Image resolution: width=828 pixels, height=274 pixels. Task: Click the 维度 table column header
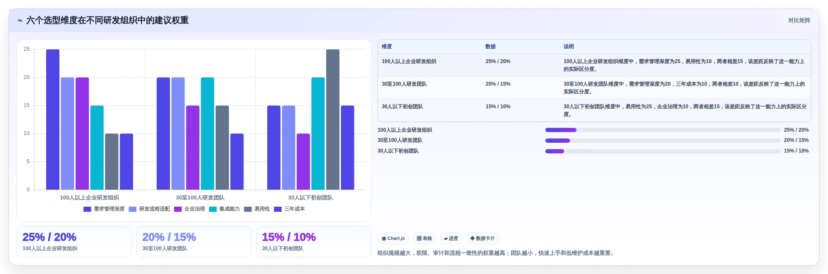pos(387,47)
